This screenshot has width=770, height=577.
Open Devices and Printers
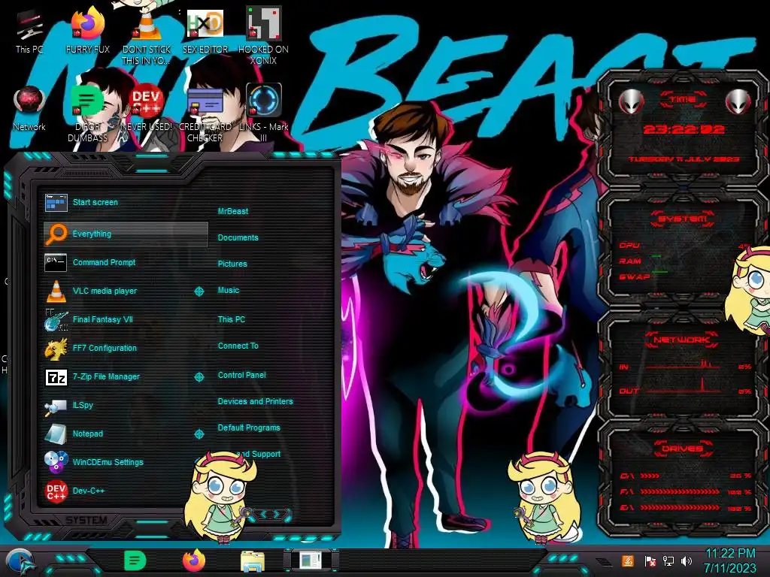255,401
